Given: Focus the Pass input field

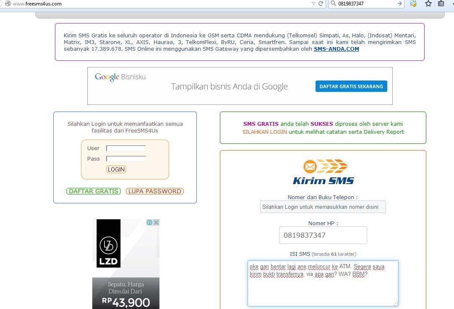Looking at the screenshot, I should (126, 159).
